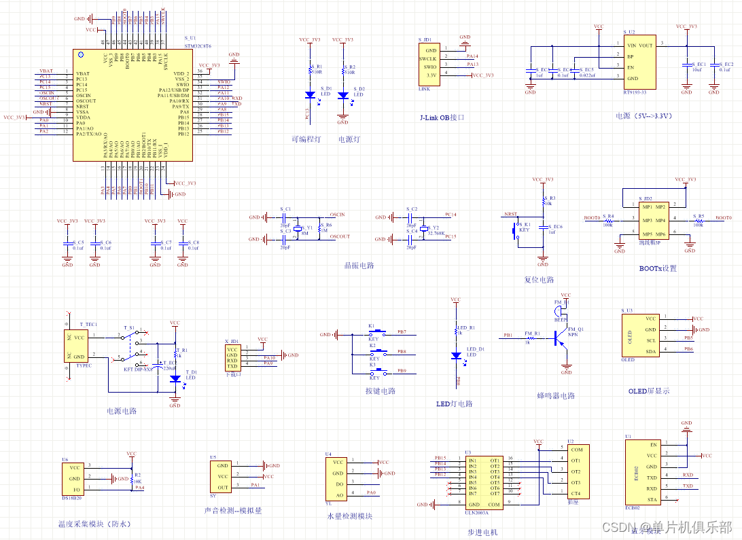This screenshot has width=742, height=540.
Task: Click the X_JD1 download header block
Action: click(x=233, y=358)
